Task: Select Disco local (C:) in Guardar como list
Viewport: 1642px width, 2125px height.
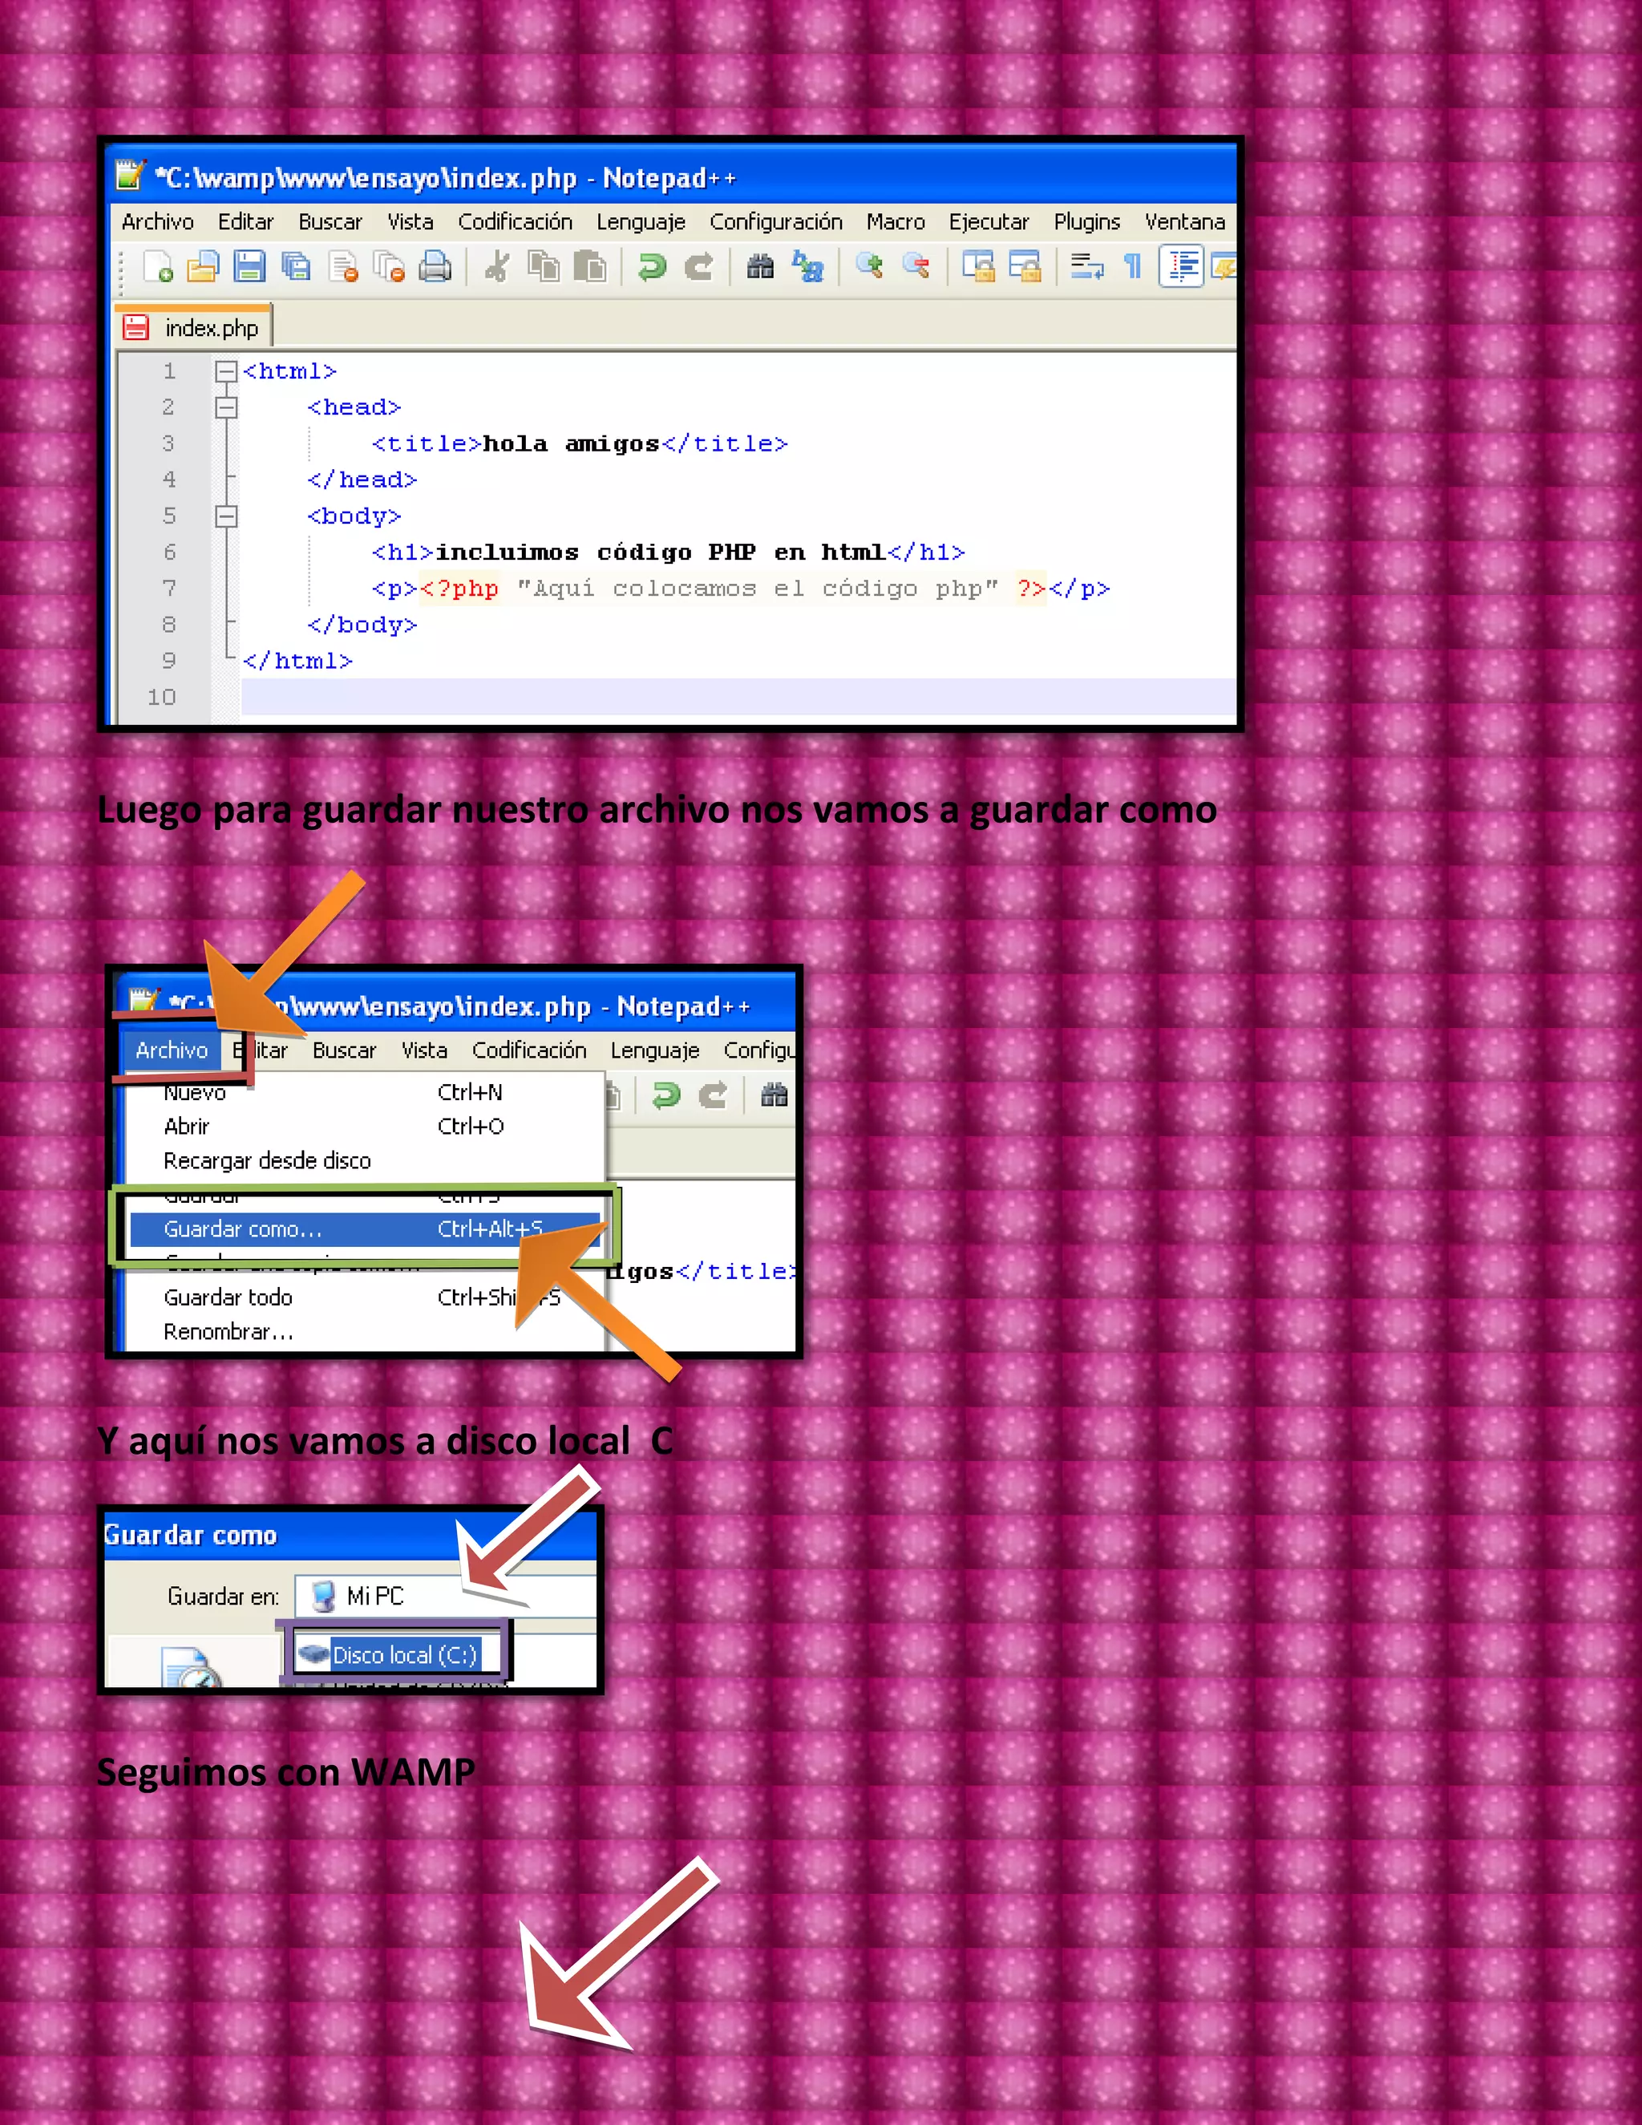Action: [x=392, y=1654]
